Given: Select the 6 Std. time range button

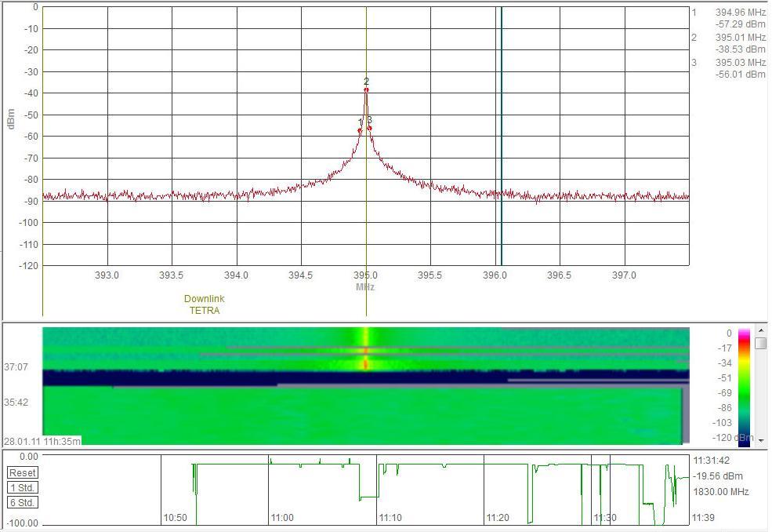Looking at the screenshot, I should [x=23, y=502].
